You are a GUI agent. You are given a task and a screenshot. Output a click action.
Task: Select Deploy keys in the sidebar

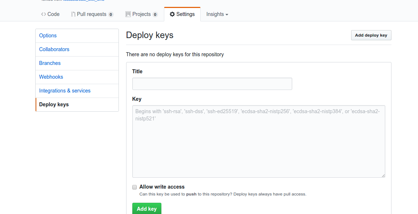pos(77,104)
